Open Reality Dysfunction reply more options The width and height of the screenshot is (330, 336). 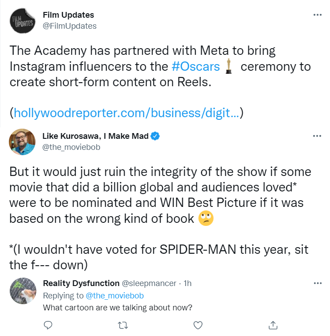coord(317,283)
